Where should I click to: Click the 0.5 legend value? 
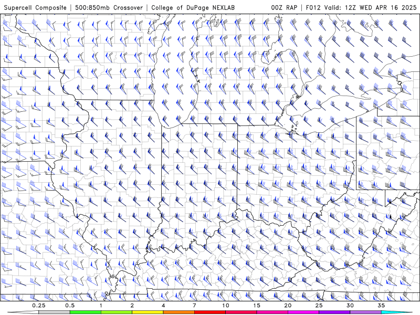[x=70, y=306]
